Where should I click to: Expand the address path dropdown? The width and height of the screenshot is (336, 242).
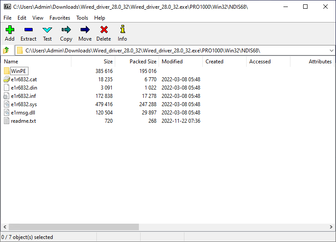[331, 50]
